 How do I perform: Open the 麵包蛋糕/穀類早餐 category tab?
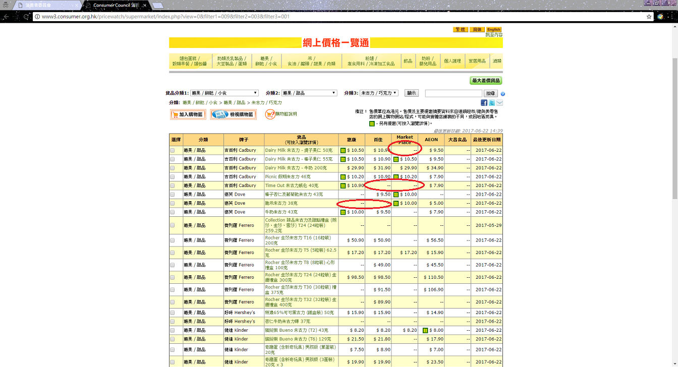190,61
